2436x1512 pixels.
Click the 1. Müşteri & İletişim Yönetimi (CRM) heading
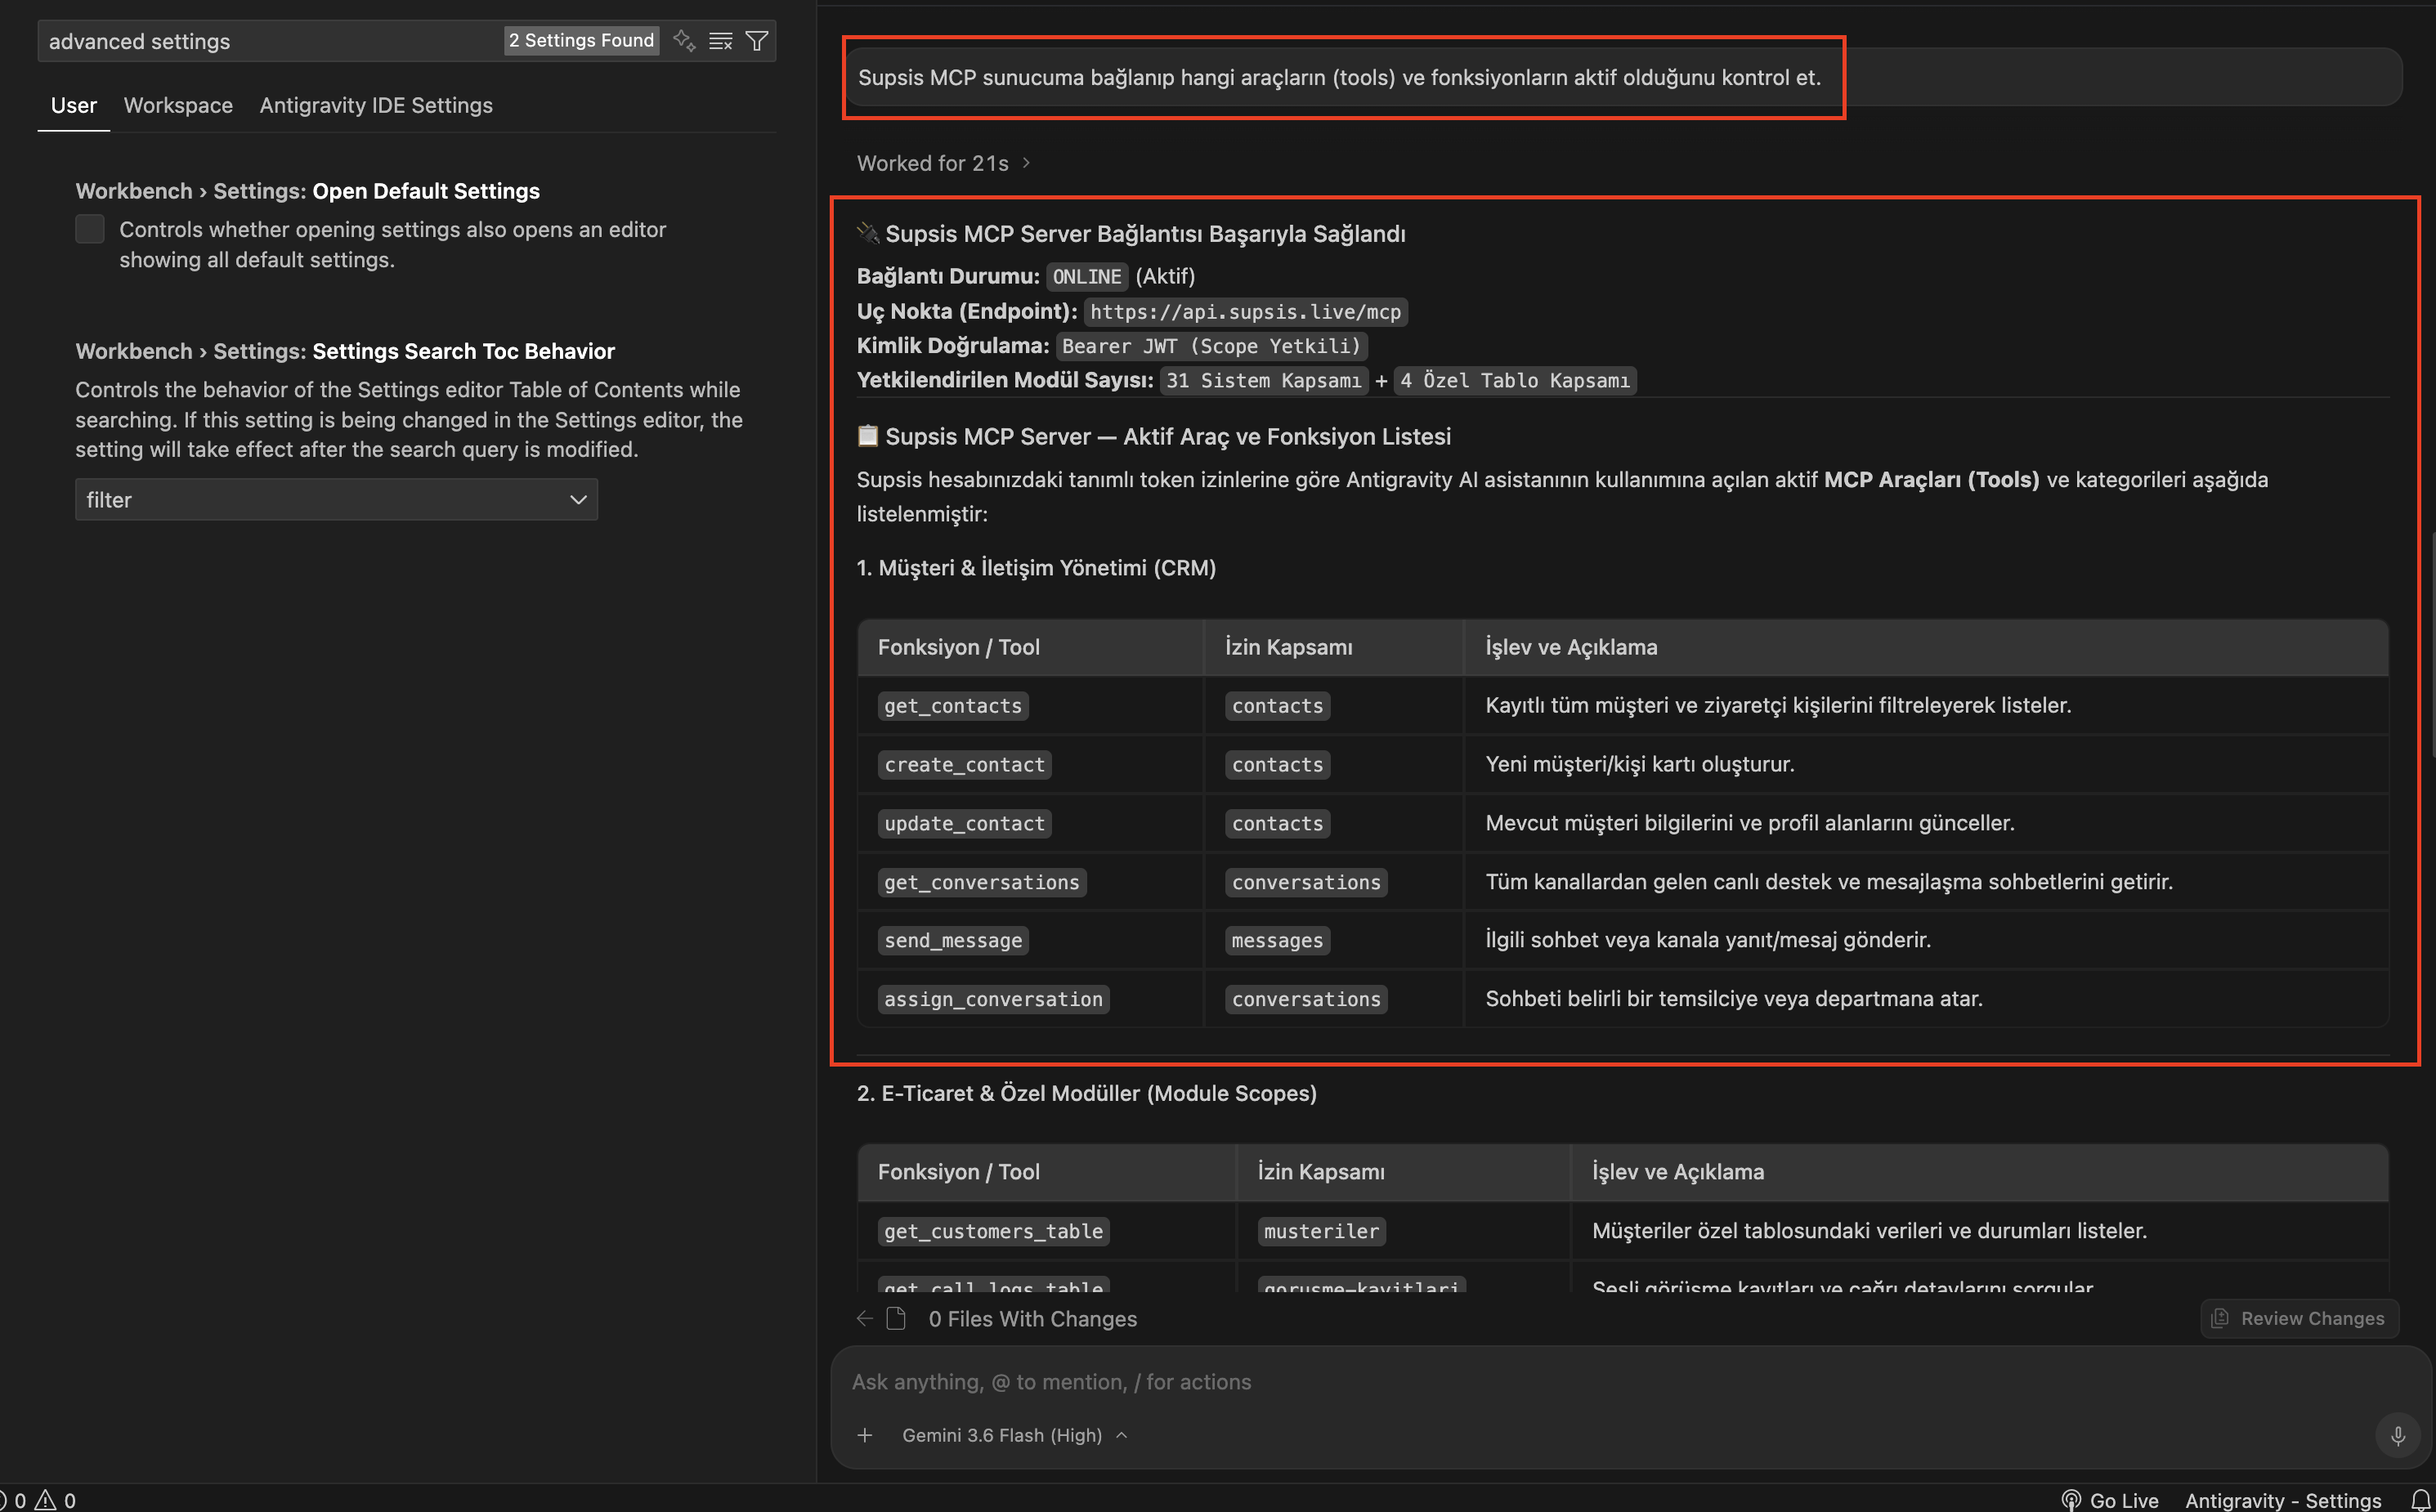tap(1036, 568)
